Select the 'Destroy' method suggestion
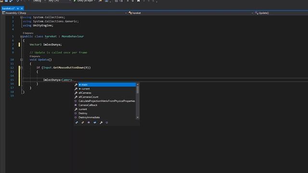Viewport: 308px width, 173px height. (105, 113)
